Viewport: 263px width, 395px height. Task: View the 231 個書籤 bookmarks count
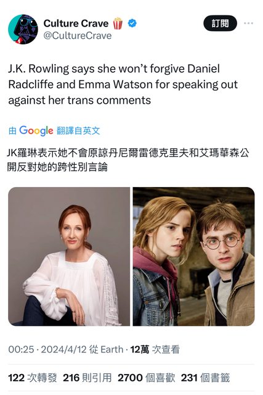point(206,378)
